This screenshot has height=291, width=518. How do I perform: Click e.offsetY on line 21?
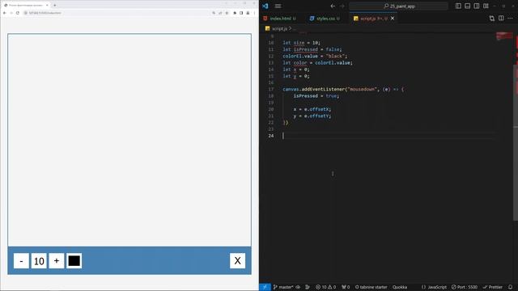point(316,116)
